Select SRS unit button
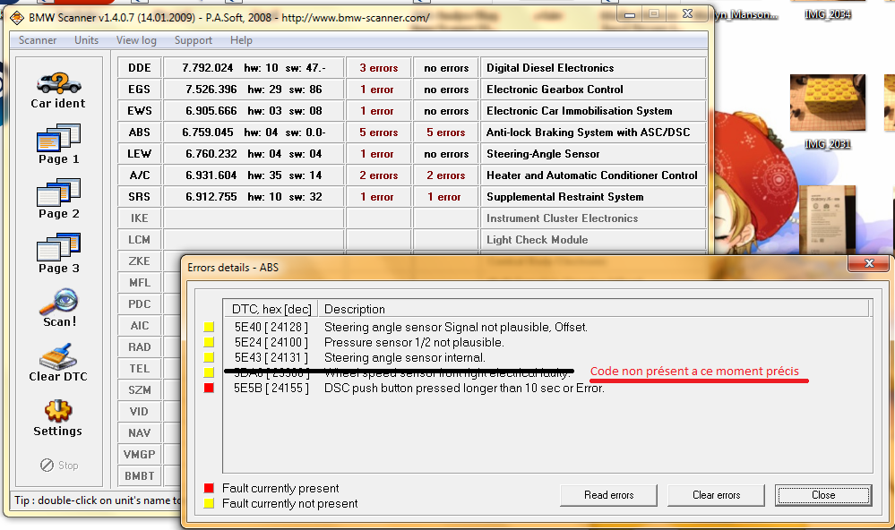895x530 pixels. click(x=140, y=197)
